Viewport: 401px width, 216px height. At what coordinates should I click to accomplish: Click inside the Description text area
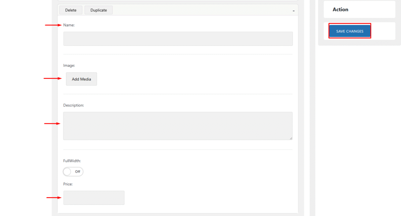tap(178, 126)
